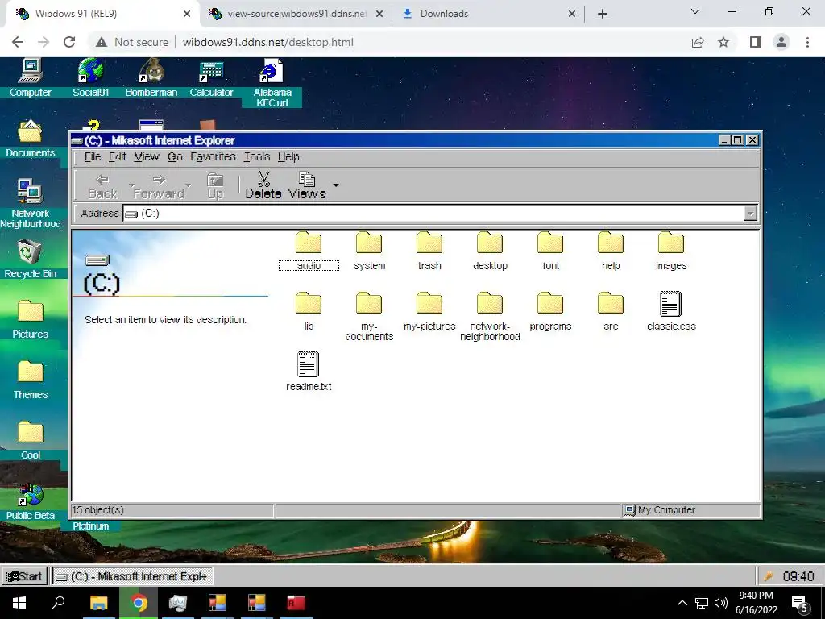Click the Forward toolbar button
Viewport: 825px width, 619px height.
pos(159,186)
